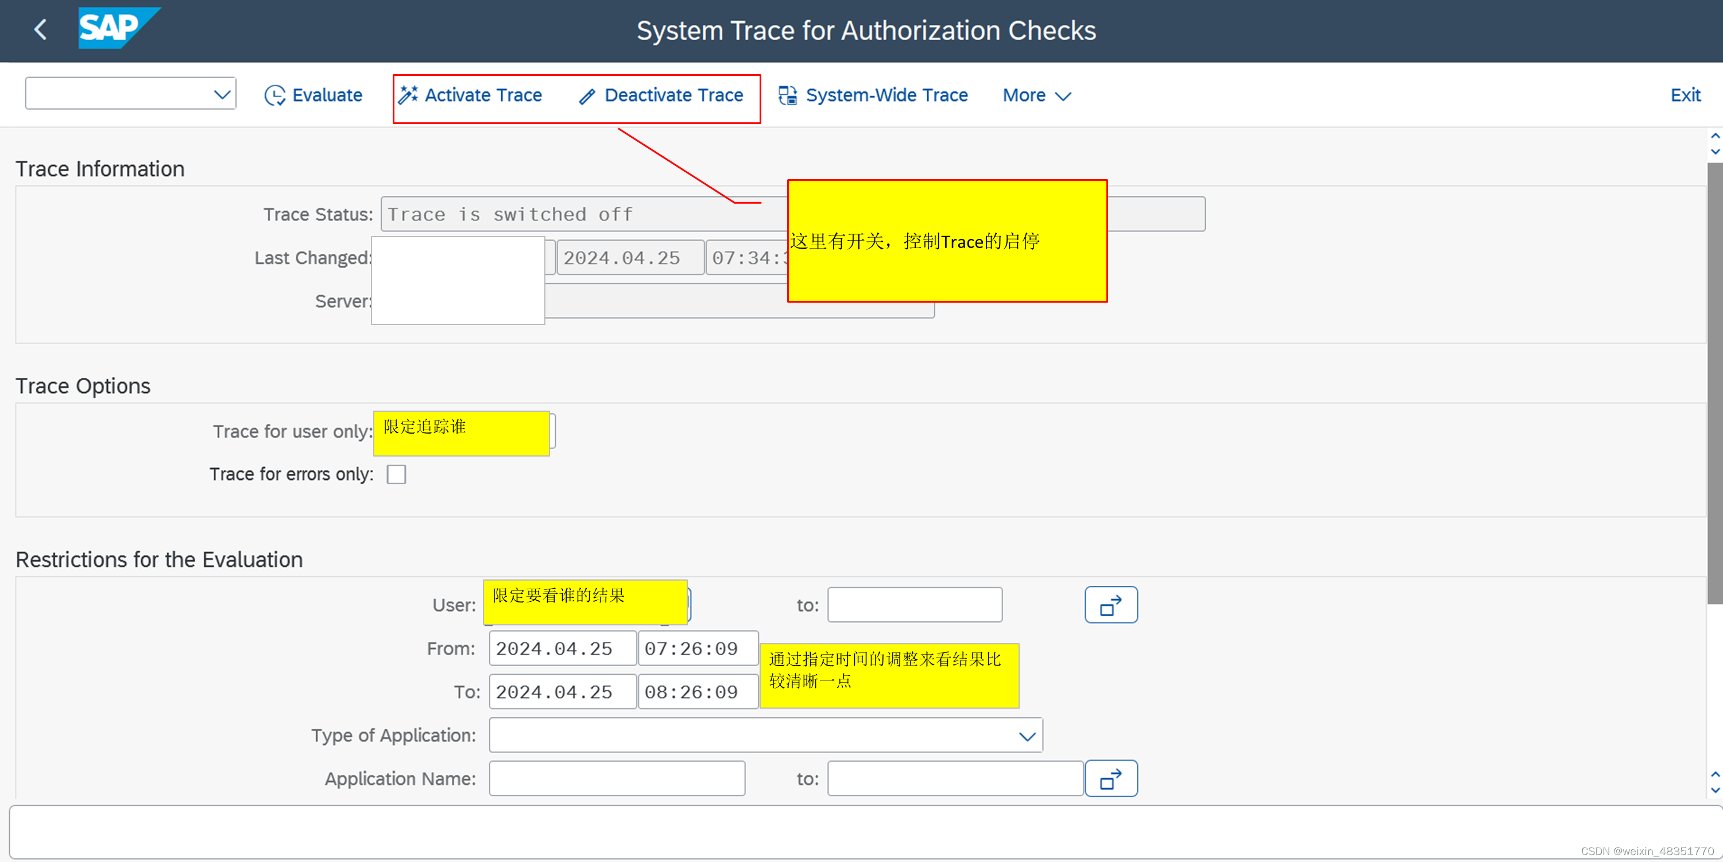Click the From date field

[x=562, y=648]
